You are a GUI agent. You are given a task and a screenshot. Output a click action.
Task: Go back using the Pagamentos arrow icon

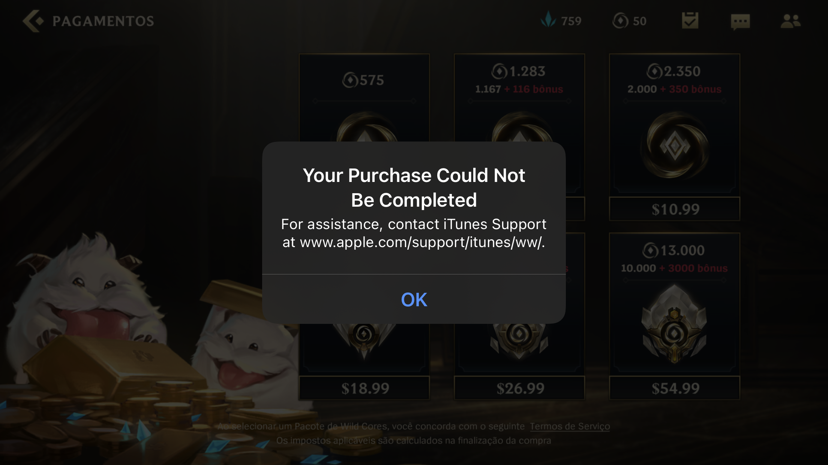(x=33, y=21)
